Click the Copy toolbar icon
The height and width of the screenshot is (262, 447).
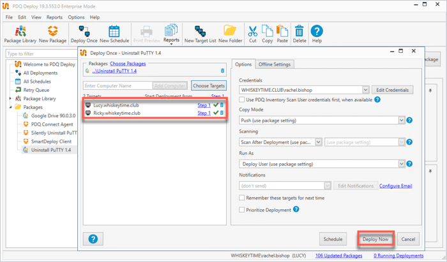click(x=267, y=34)
